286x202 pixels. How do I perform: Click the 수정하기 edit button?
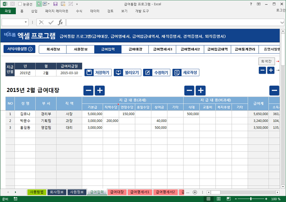(x=156, y=73)
